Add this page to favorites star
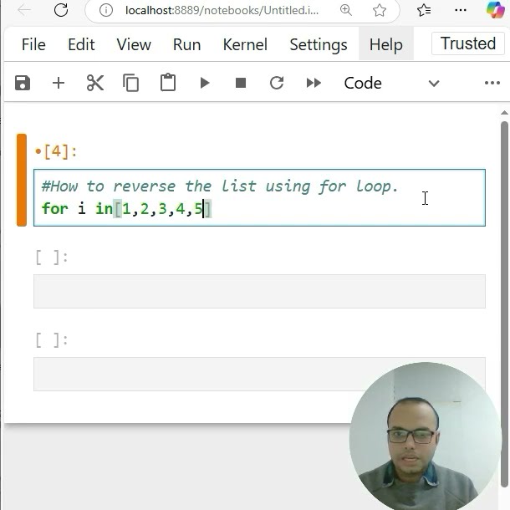Image resolution: width=510 pixels, height=510 pixels. coord(380,10)
